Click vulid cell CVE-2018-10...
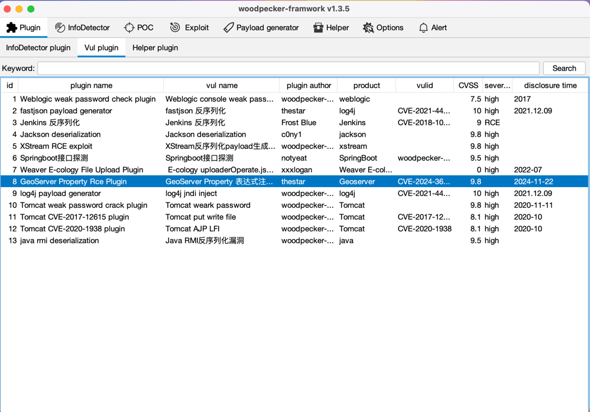Viewport: 590px width, 412px height. [x=424, y=122]
